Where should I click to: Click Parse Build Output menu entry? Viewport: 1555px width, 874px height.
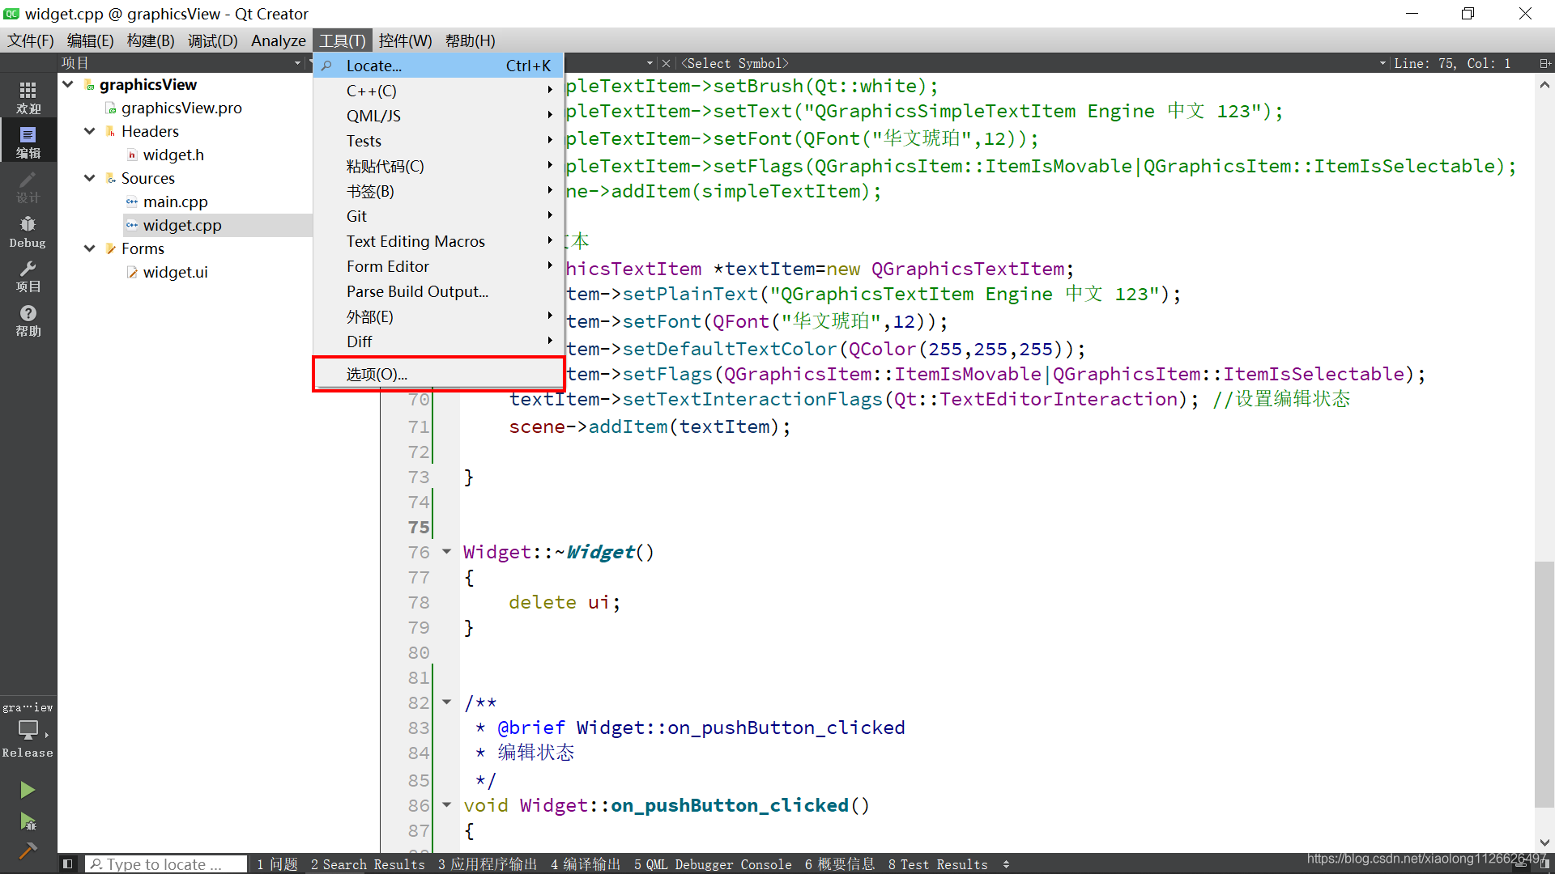pyautogui.click(x=417, y=291)
